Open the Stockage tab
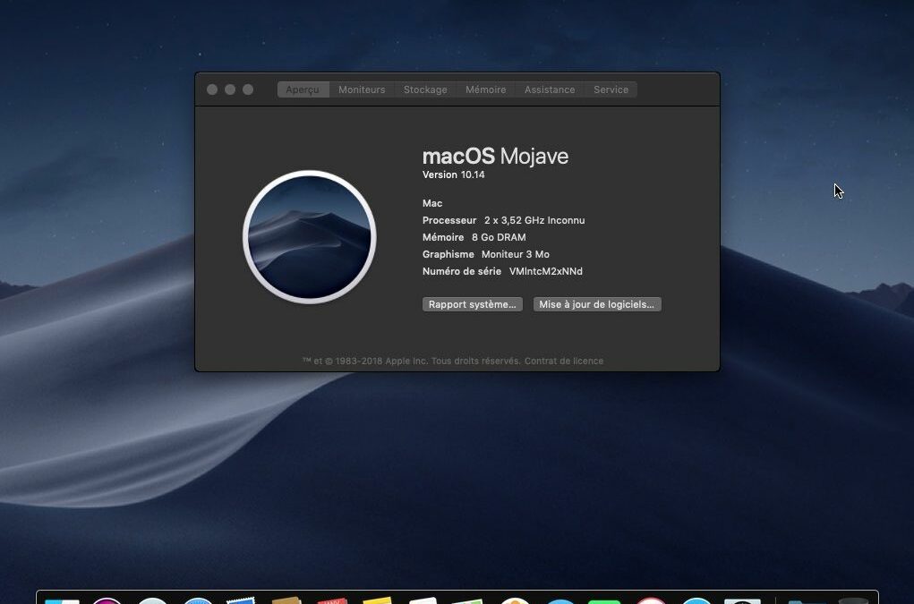 tap(425, 89)
